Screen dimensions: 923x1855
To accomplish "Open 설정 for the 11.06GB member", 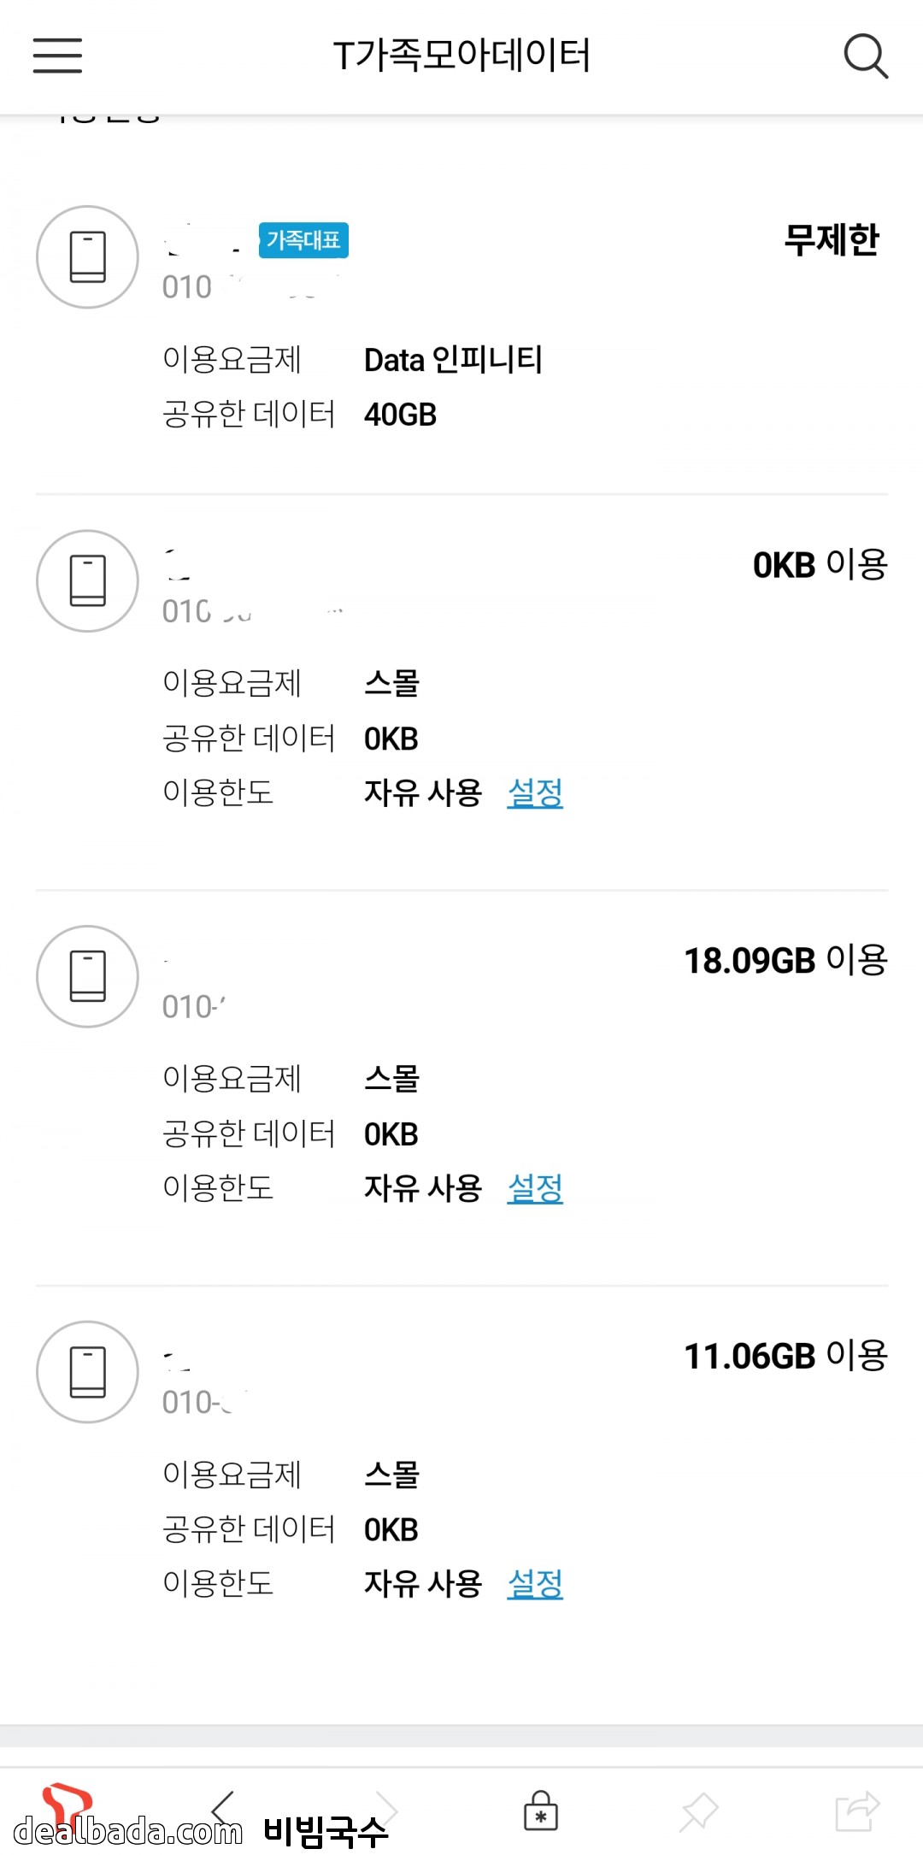I will pyautogui.click(x=535, y=1583).
